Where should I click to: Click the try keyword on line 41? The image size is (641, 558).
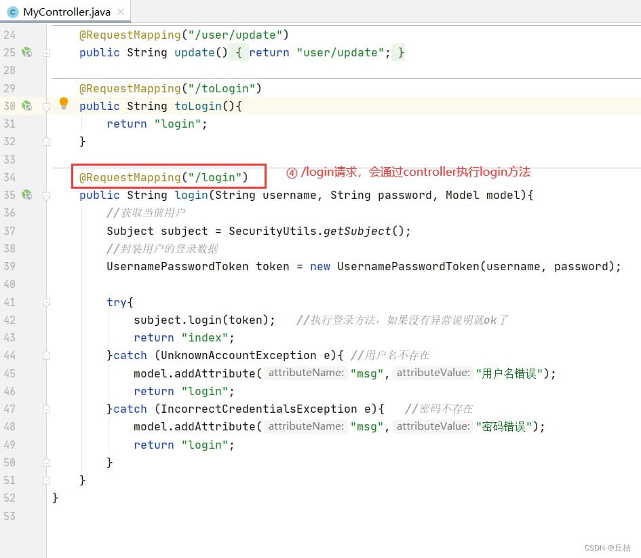pyautogui.click(x=117, y=302)
